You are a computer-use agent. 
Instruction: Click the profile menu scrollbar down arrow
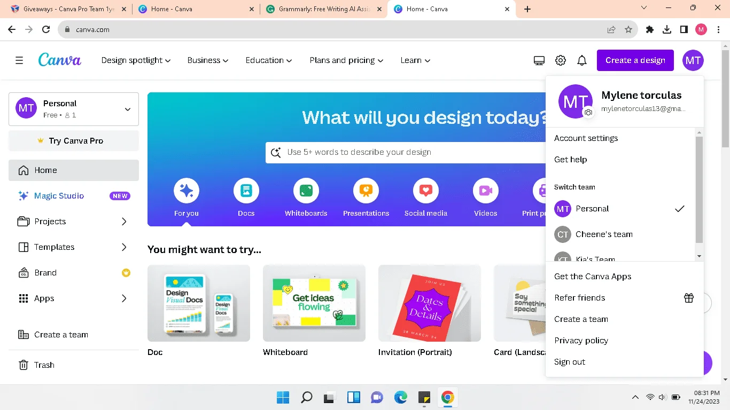coord(699,256)
